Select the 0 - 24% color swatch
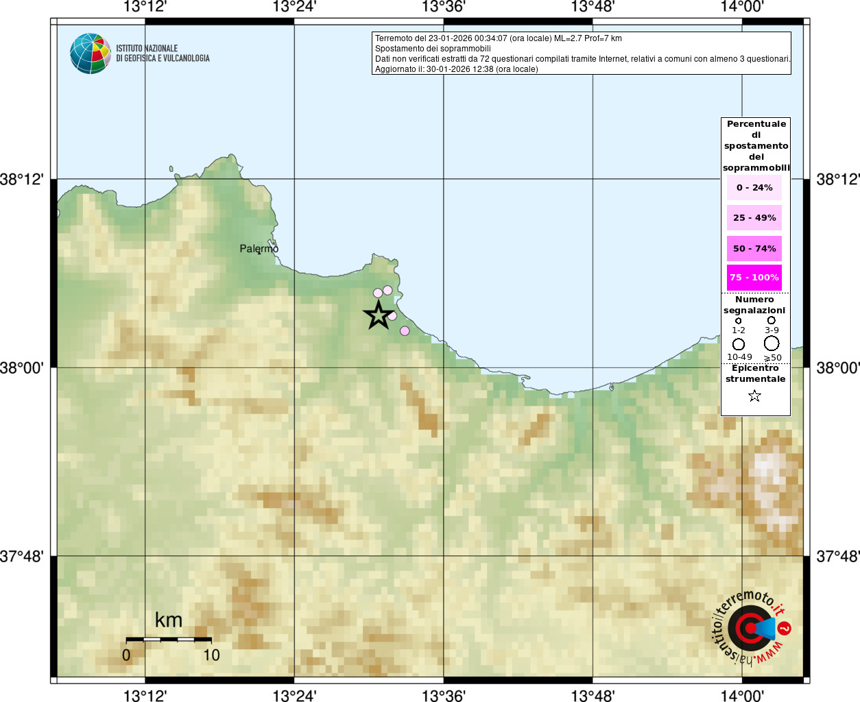Image resolution: width=860 pixels, height=702 pixels. point(754,188)
